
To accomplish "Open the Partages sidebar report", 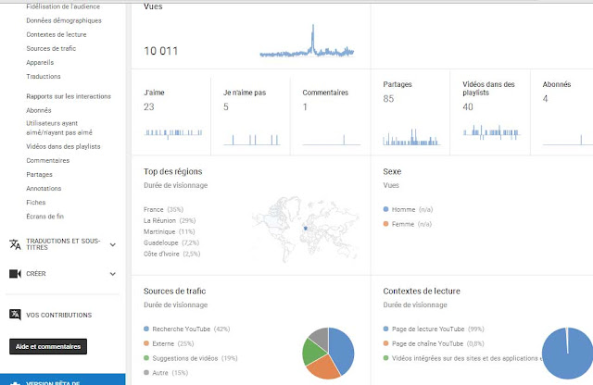I will pyautogui.click(x=39, y=174).
